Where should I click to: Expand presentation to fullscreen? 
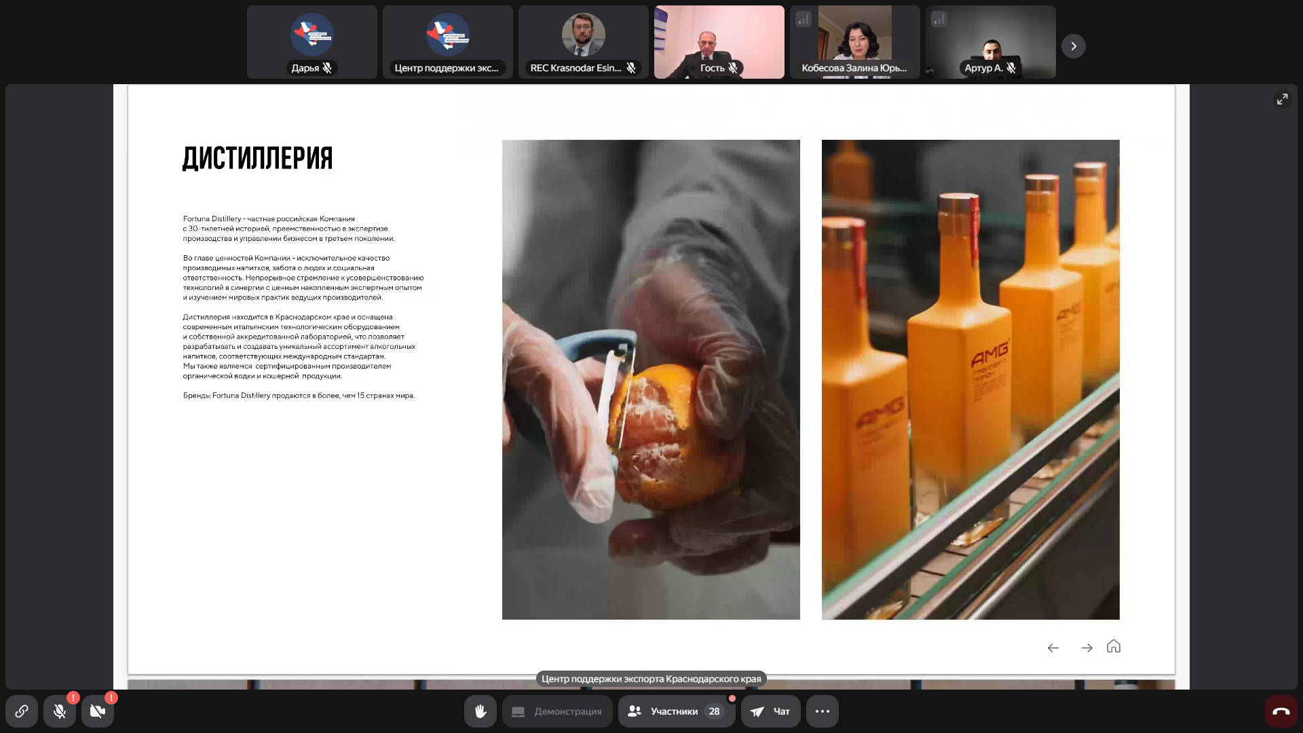1282,99
